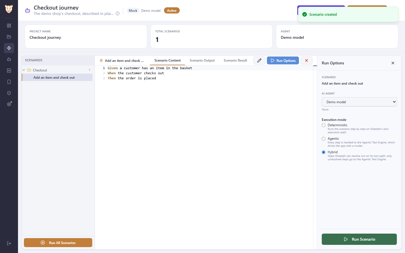Open the dashboard grid icon in sidebar

click(9, 26)
